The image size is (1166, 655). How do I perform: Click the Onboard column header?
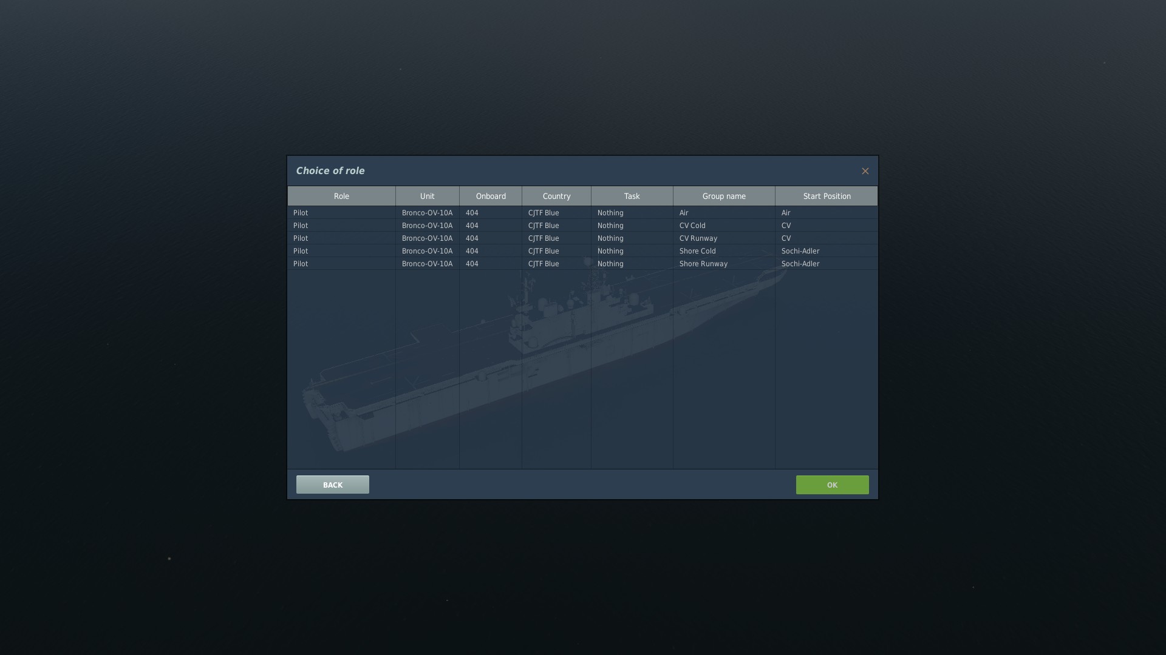click(490, 196)
